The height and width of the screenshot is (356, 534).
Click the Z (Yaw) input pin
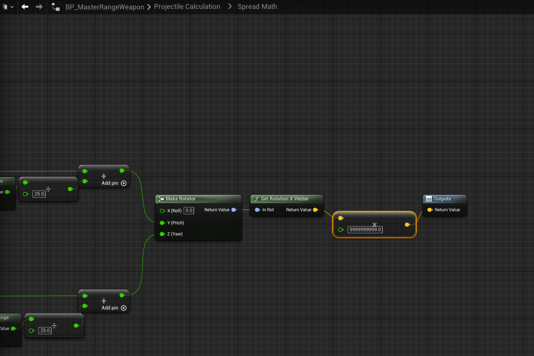[162, 234]
